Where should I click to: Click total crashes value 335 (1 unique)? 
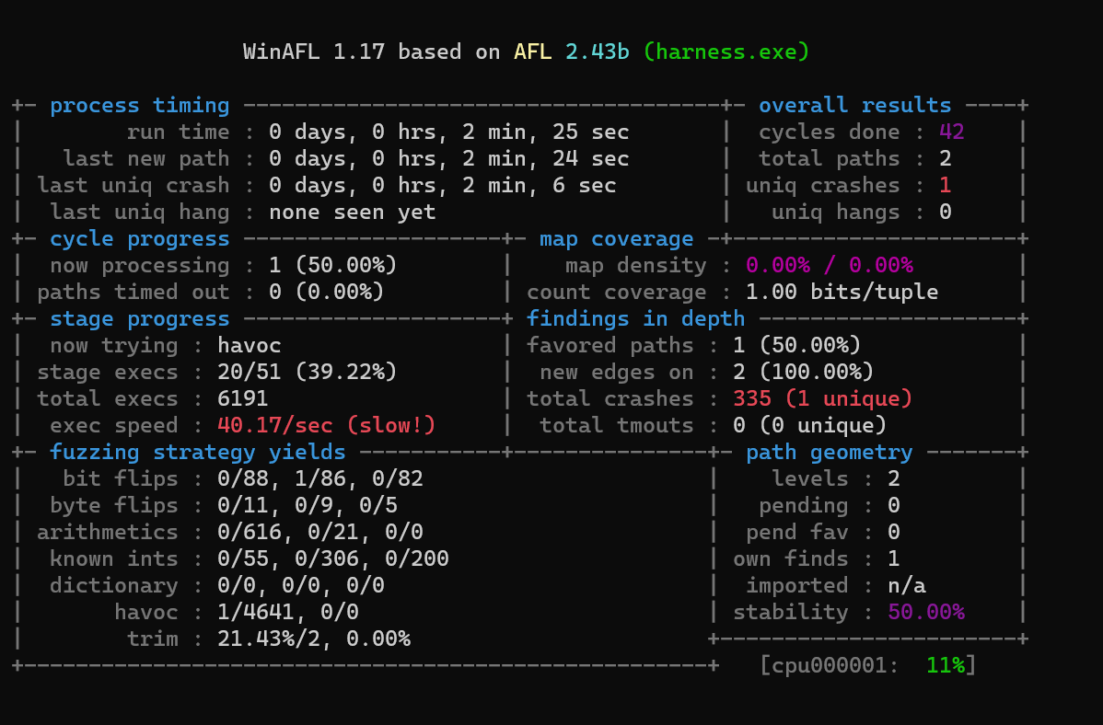tap(822, 398)
